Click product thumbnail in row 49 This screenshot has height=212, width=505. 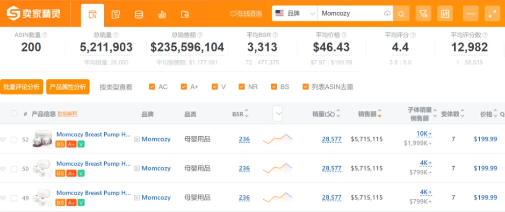pos(42,197)
